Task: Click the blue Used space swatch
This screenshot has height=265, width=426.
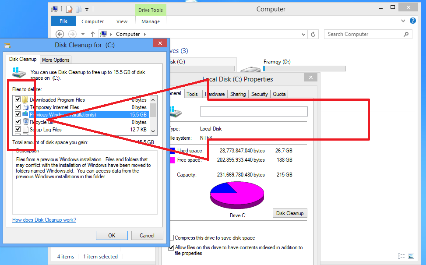Action: [172, 151]
